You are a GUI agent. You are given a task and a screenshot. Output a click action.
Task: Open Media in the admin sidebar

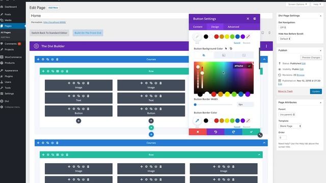(x=8, y=20)
